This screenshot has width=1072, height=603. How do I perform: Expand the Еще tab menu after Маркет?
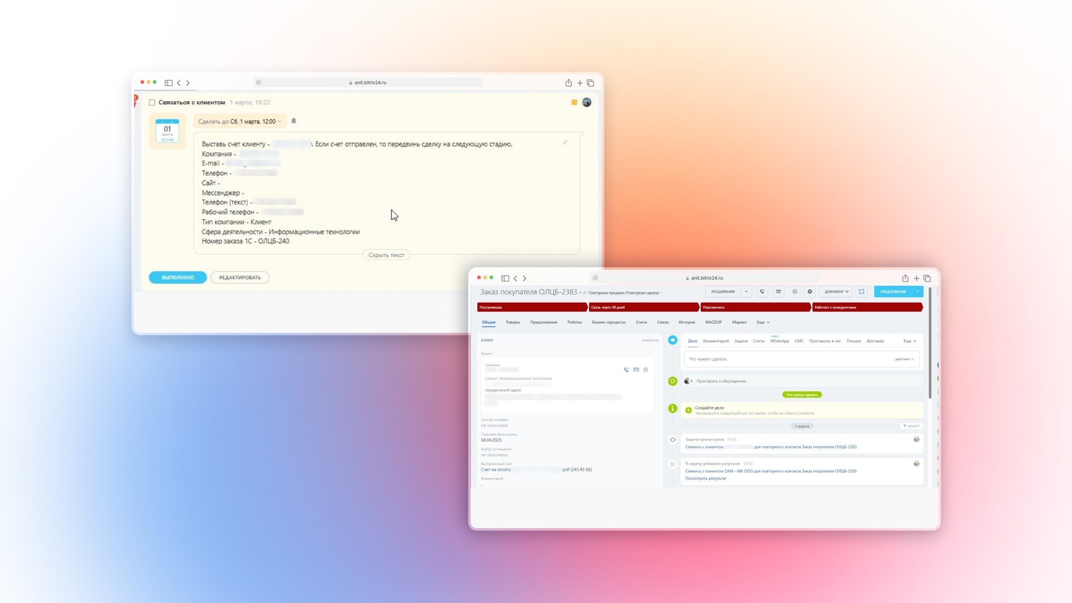(763, 322)
